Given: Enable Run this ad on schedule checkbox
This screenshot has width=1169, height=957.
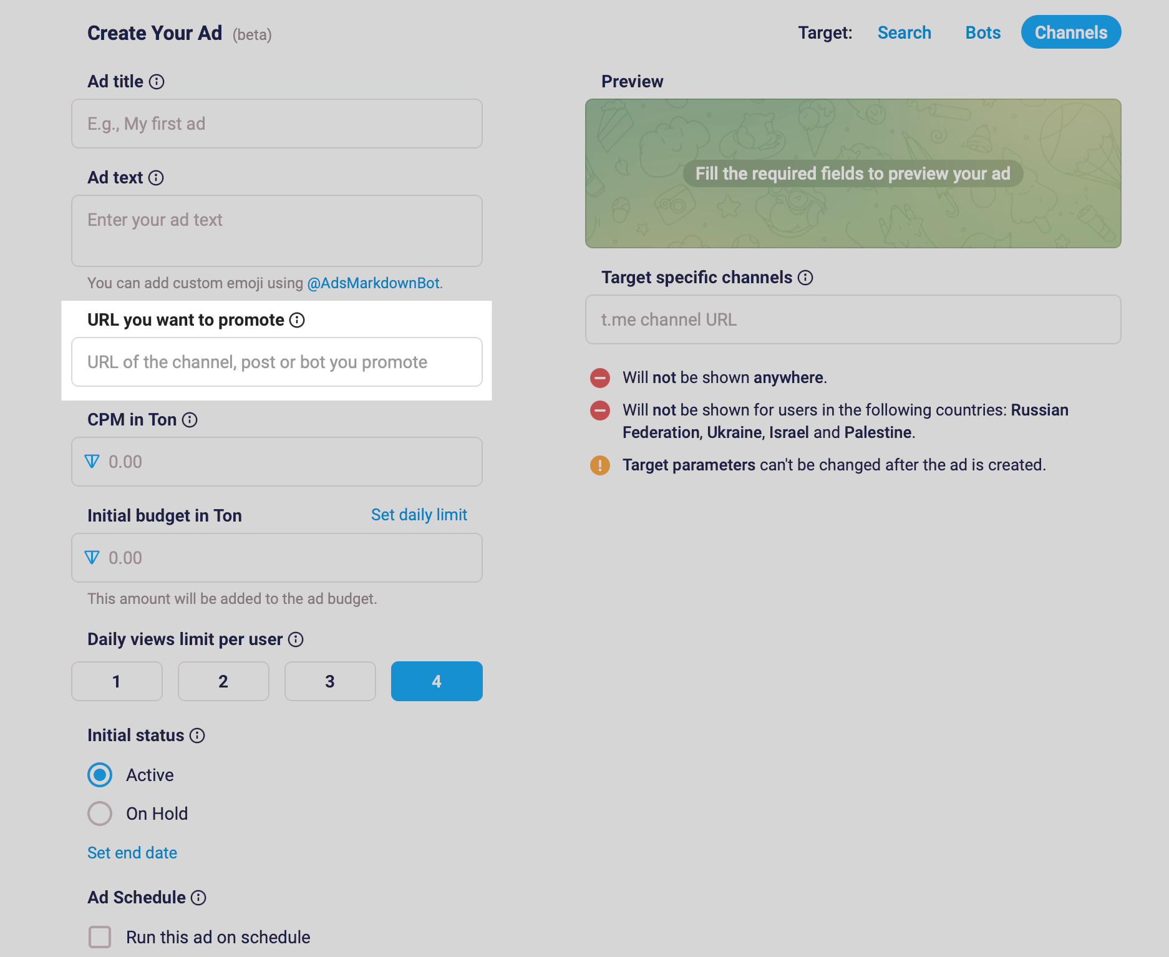Looking at the screenshot, I should pos(100,937).
